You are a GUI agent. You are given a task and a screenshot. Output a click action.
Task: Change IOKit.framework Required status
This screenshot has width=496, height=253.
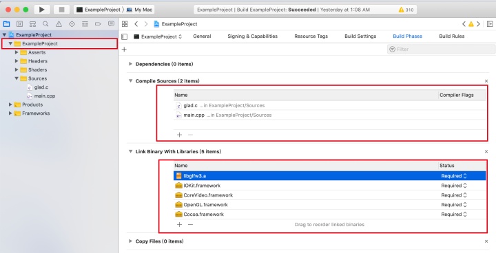pyautogui.click(x=454, y=186)
